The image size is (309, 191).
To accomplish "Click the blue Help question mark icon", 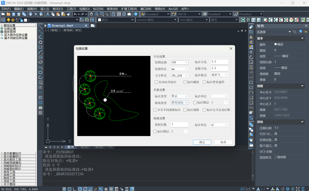I will click(x=136, y=14).
